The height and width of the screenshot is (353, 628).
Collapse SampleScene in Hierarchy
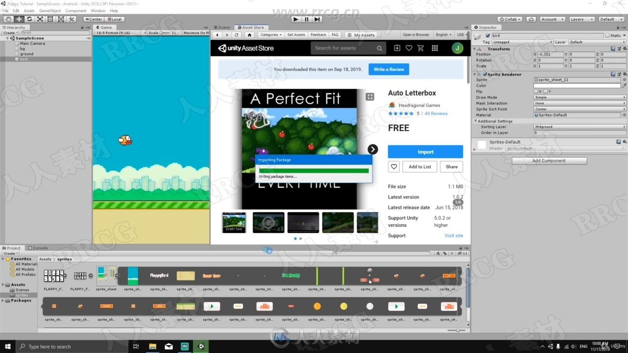click(x=8, y=38)
